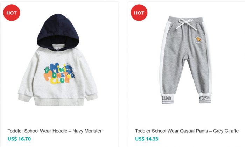This screenshot has height=147, width=245.
Task: Open the Grey Giraffe pants product image
Action: 185,60
